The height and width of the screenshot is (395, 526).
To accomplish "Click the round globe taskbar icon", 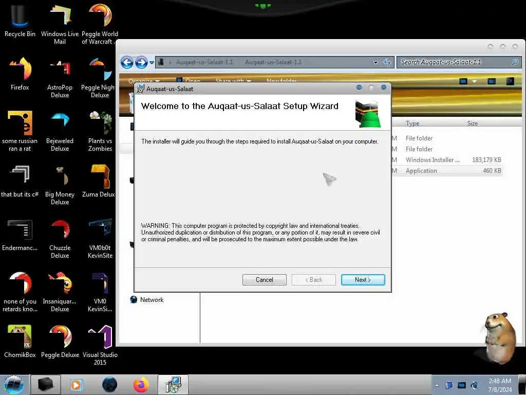I will pyautogui.click(x=109, y=385).
